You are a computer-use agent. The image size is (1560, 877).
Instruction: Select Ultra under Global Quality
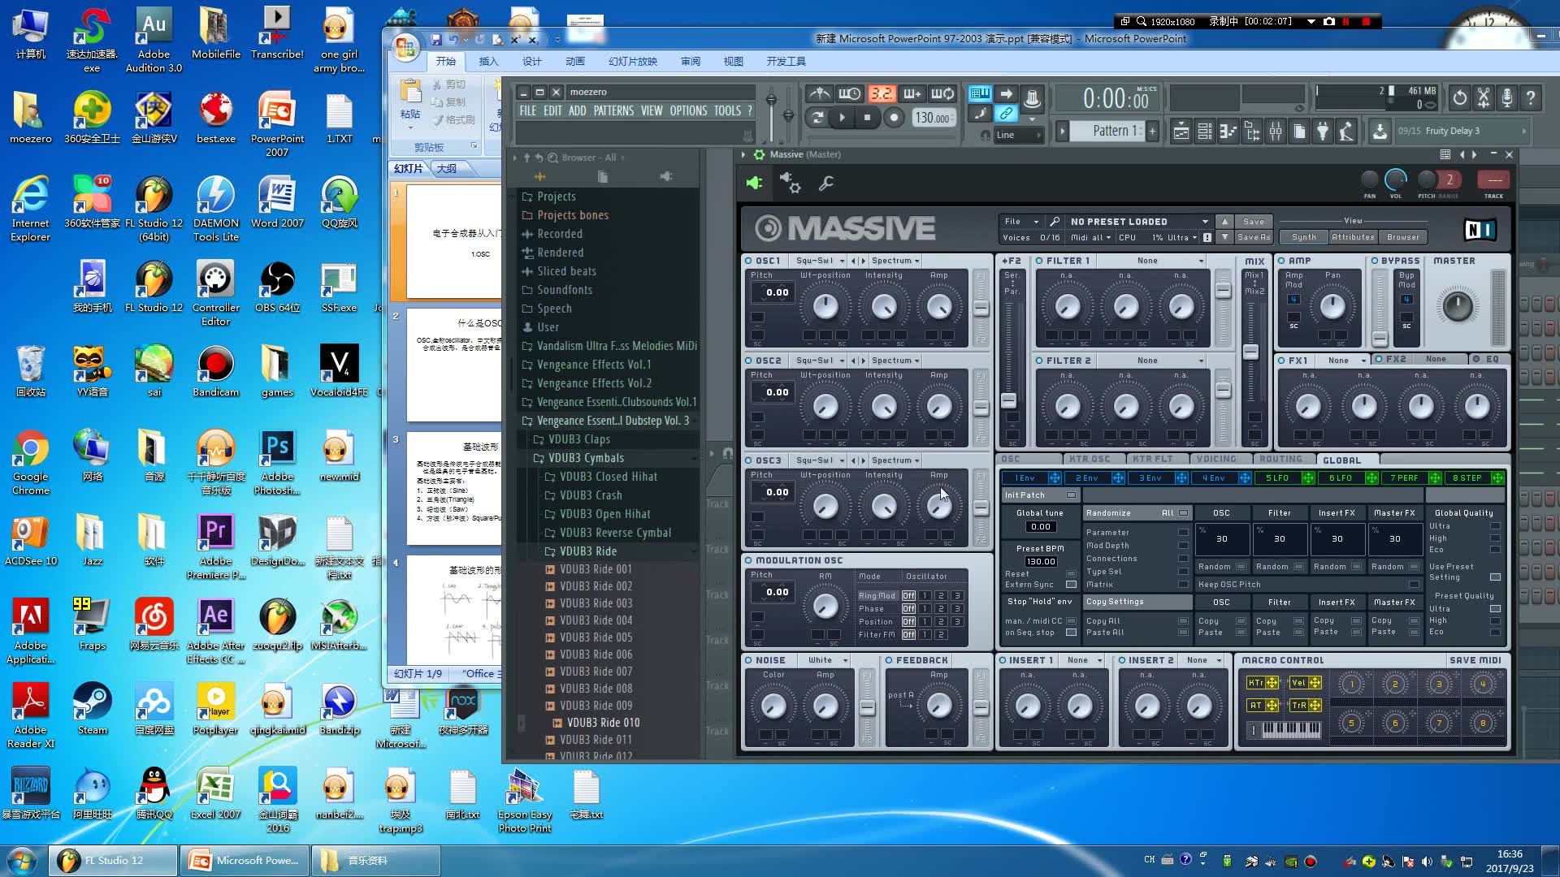click(x=1495, y=526)
